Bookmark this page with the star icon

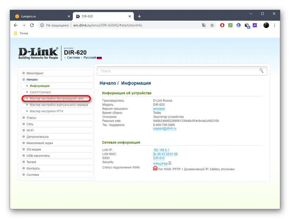click(212, 25)
